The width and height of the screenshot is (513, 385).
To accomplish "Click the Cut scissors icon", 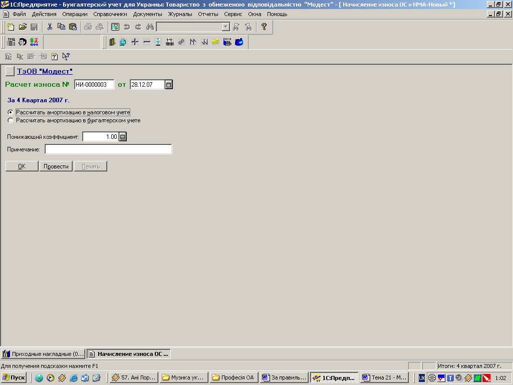I will (50, 27).
